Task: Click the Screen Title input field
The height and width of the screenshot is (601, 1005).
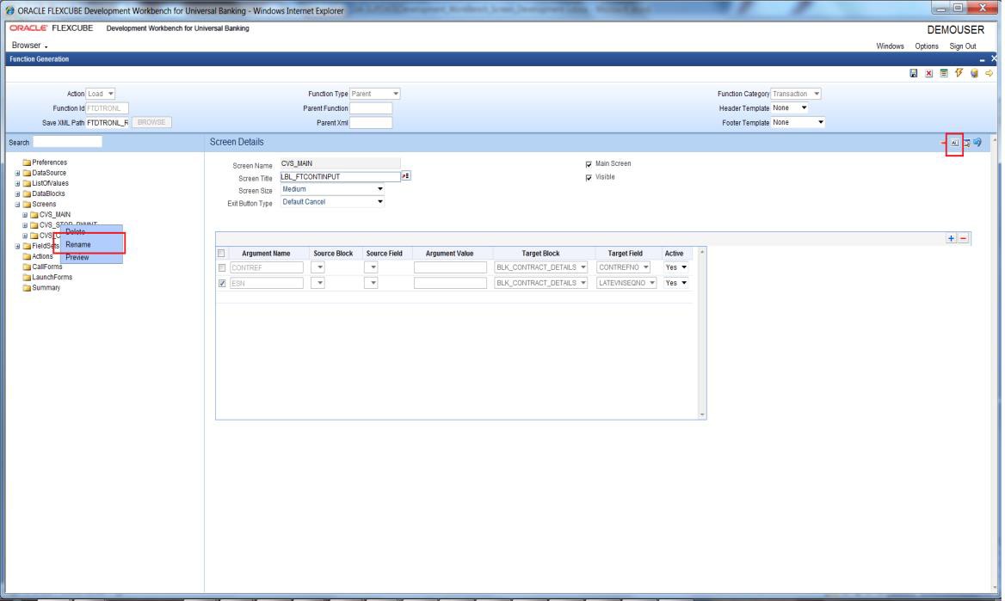Action: point(341,177)
